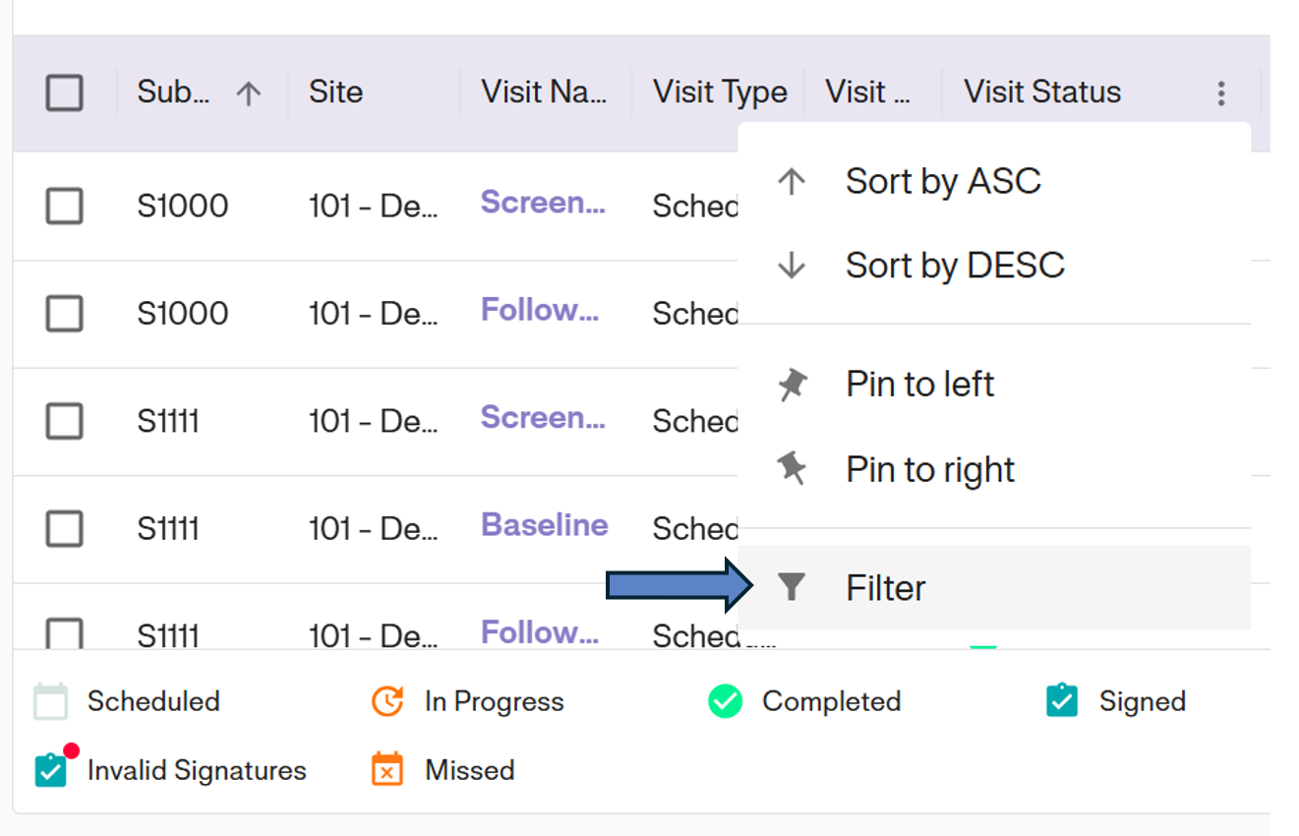Screen dimensions: 1299x836
Task: Check the select-all checkbox in header
Action: (64, 92)
